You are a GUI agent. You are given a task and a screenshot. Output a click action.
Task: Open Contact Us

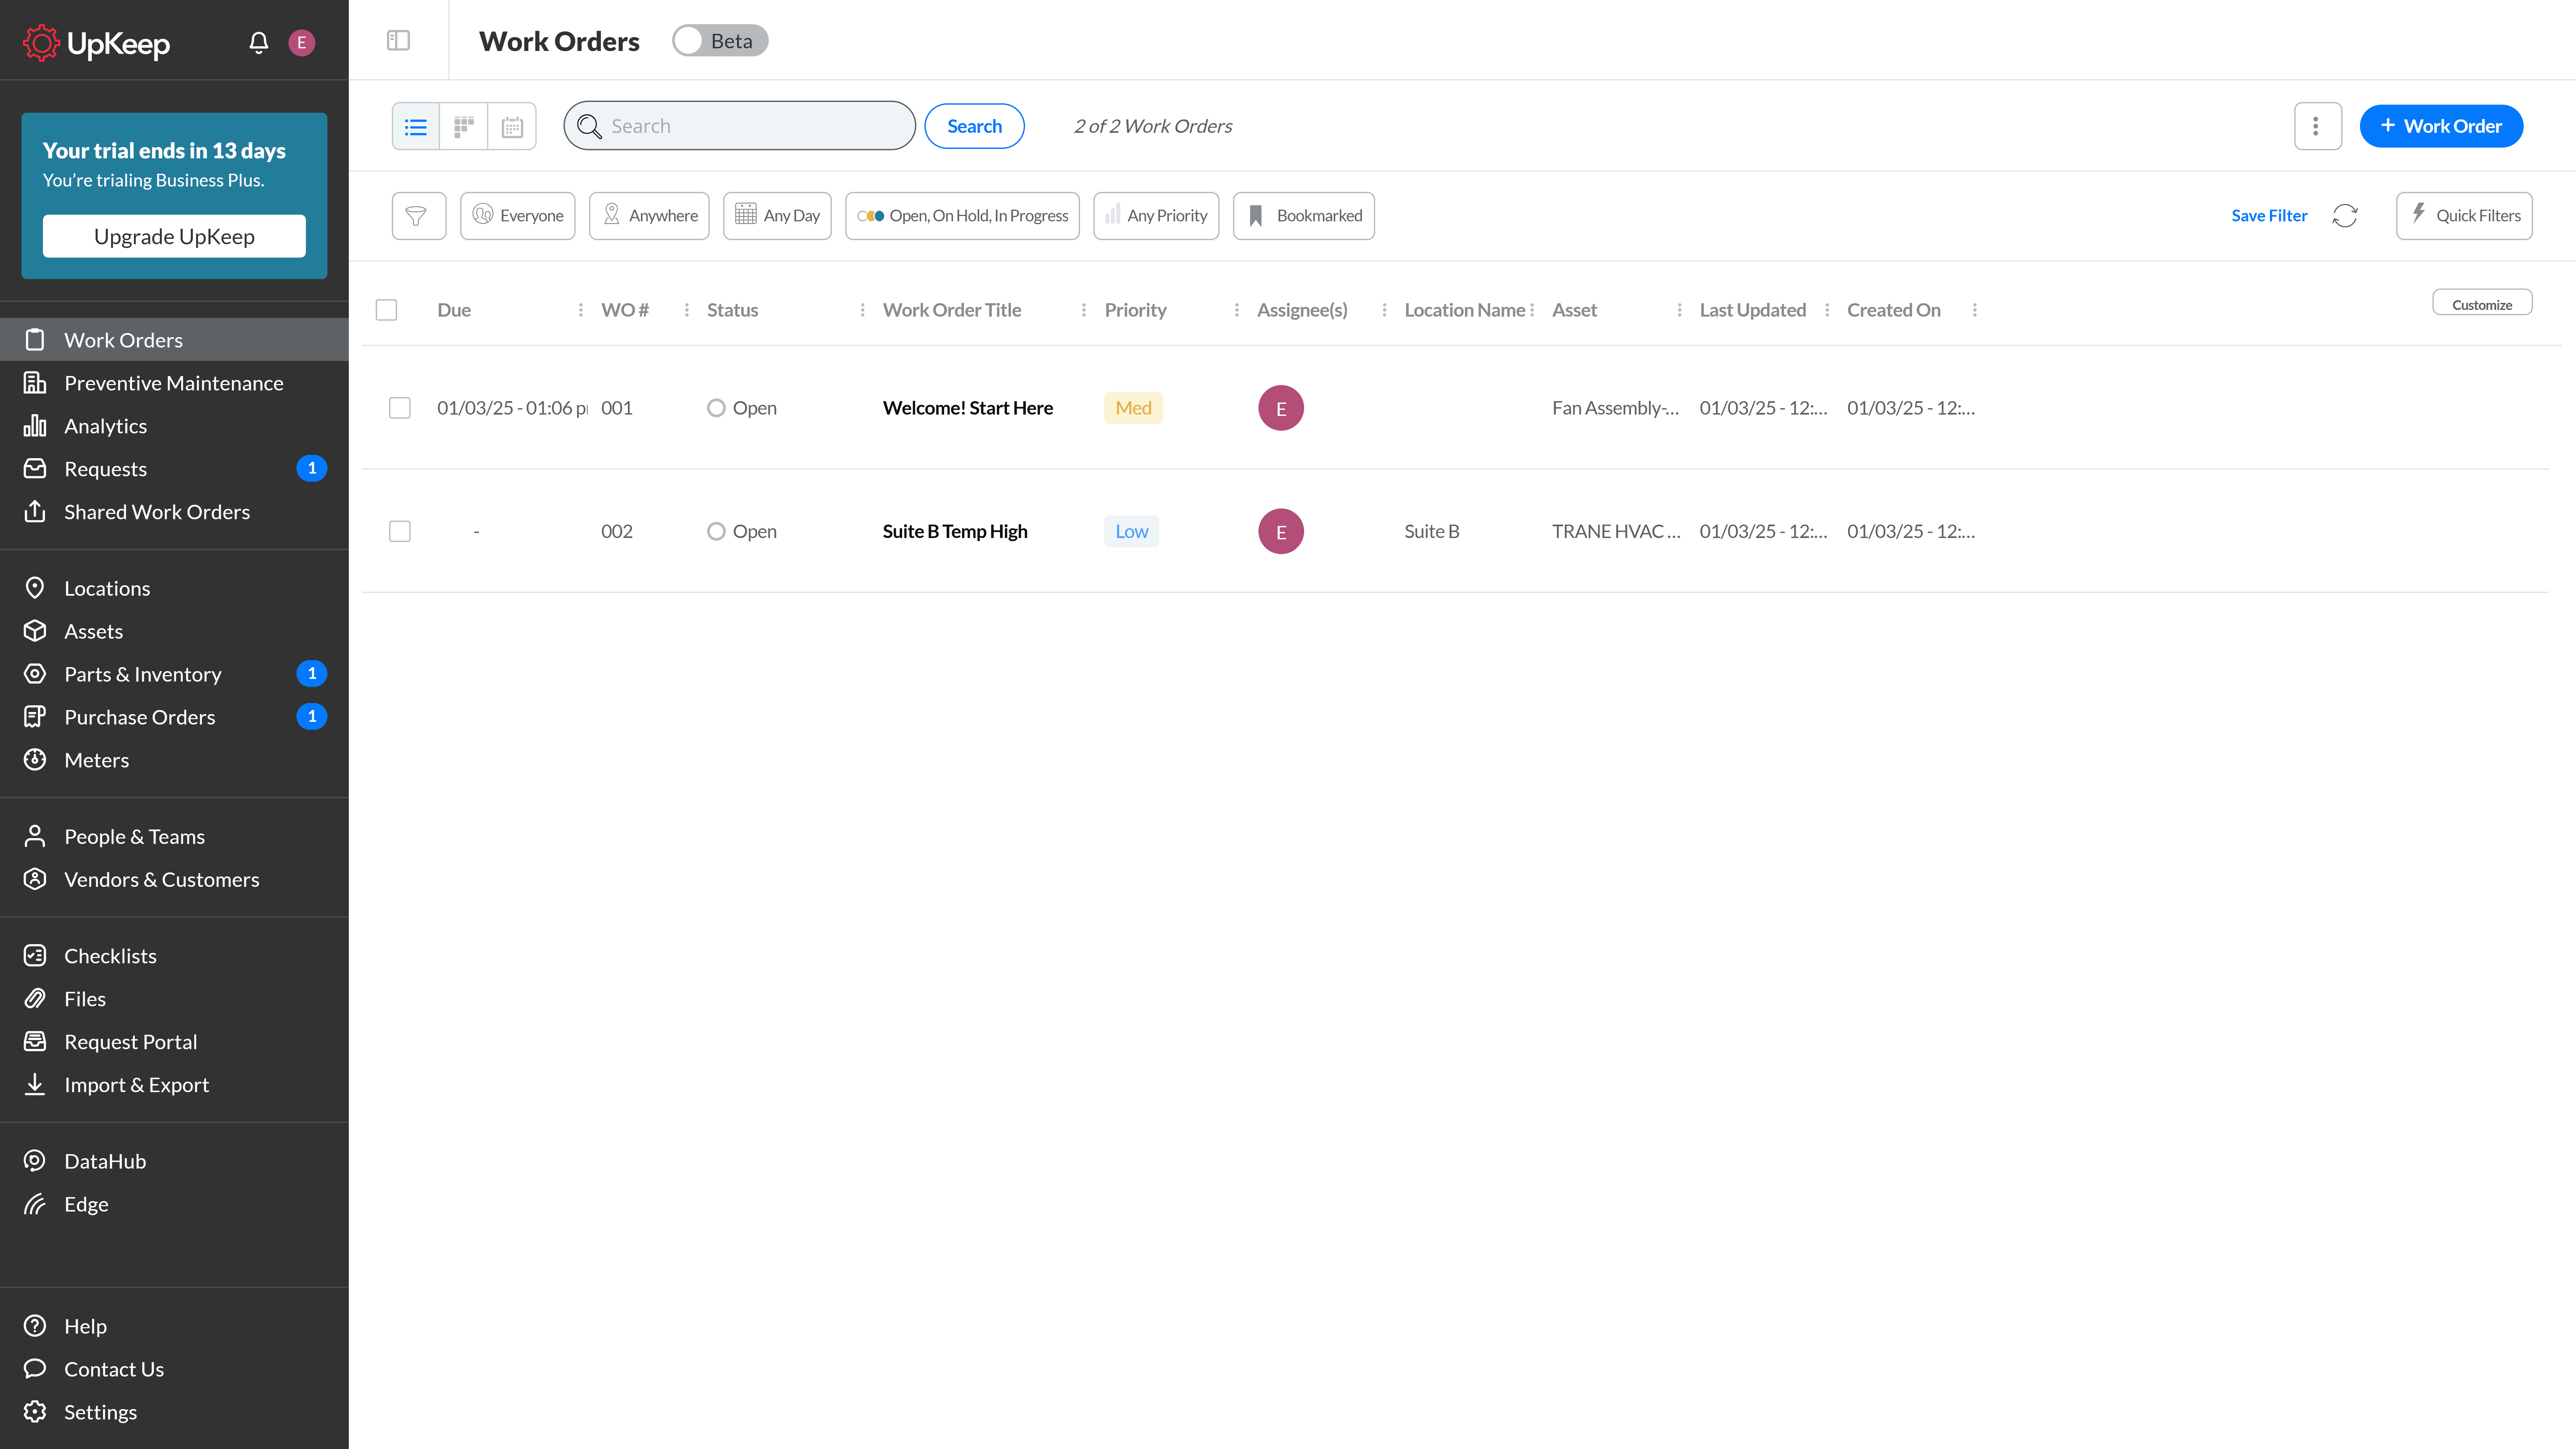(174, 1369)
